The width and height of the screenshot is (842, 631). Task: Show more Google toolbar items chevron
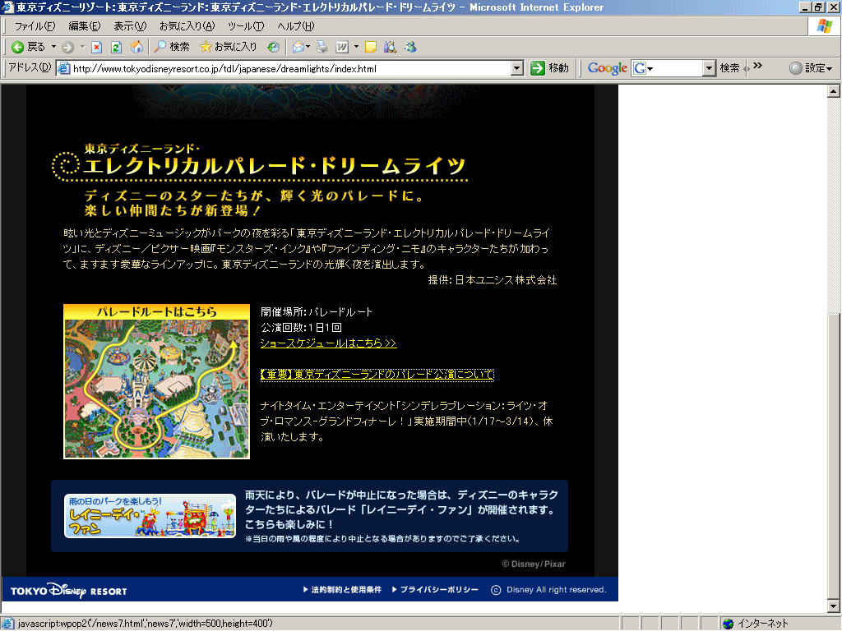pyautogui.click(x=757, y=66)
